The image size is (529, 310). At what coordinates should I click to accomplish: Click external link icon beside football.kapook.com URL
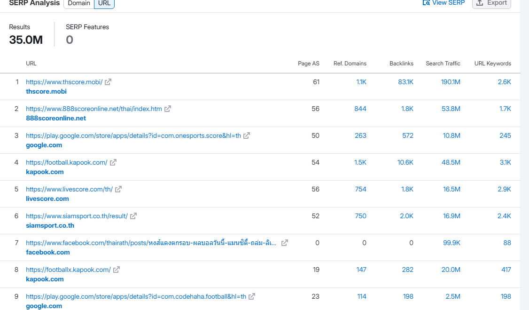click(113, 162)
